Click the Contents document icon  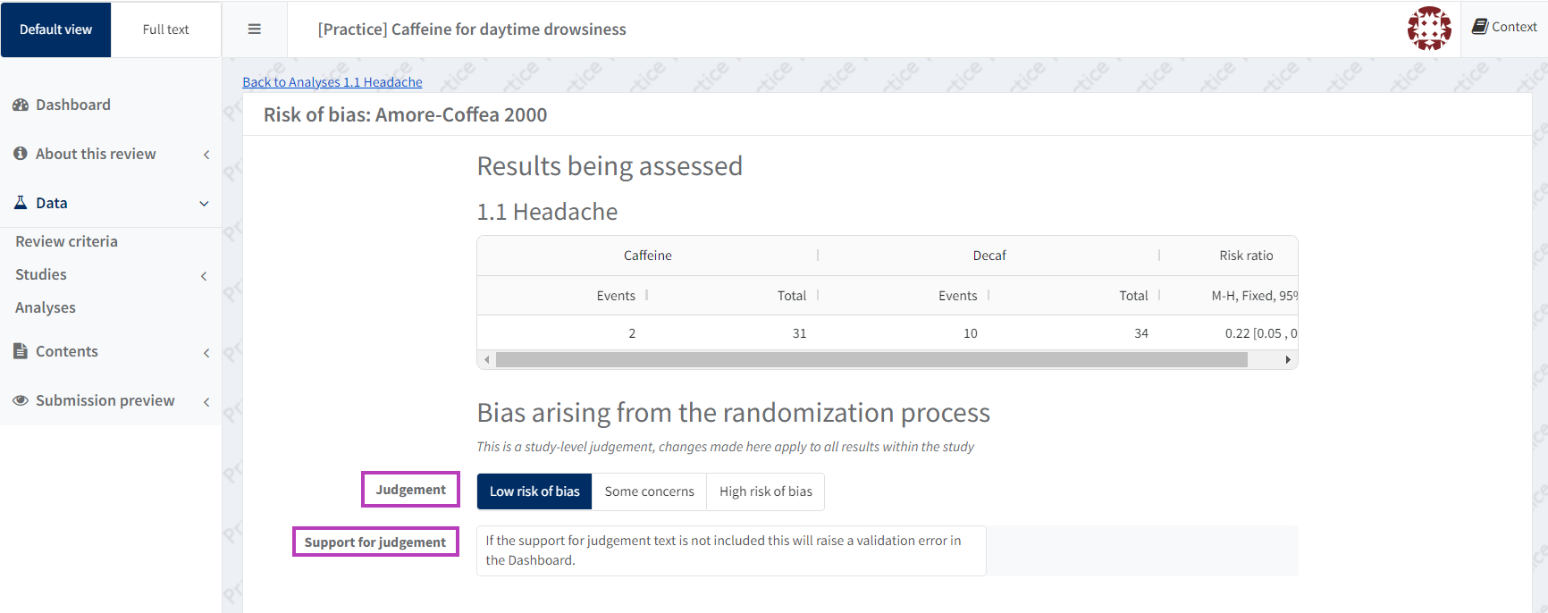[x=21, y=351]
